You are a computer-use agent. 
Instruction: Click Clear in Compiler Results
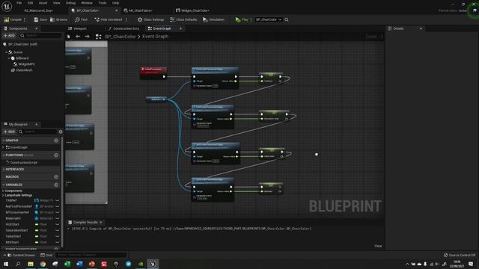[378, 246]
